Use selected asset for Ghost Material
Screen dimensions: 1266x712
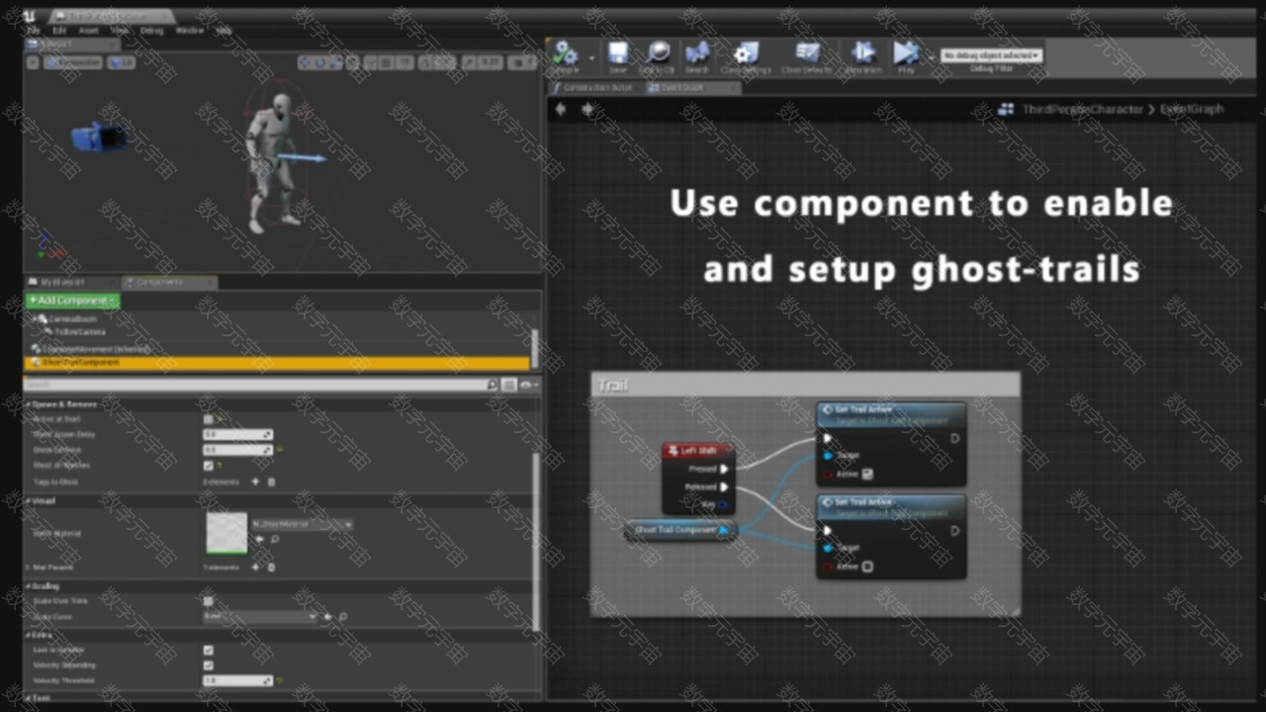pos(259,539)
